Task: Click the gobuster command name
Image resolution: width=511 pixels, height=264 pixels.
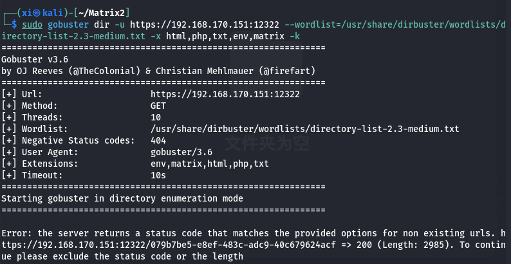Action: 68,24
